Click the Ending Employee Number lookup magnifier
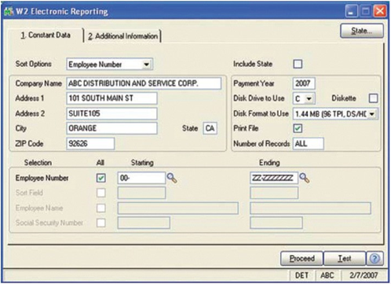 305,178
